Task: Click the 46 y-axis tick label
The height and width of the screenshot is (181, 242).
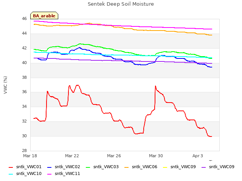Action: coord(24,19)
